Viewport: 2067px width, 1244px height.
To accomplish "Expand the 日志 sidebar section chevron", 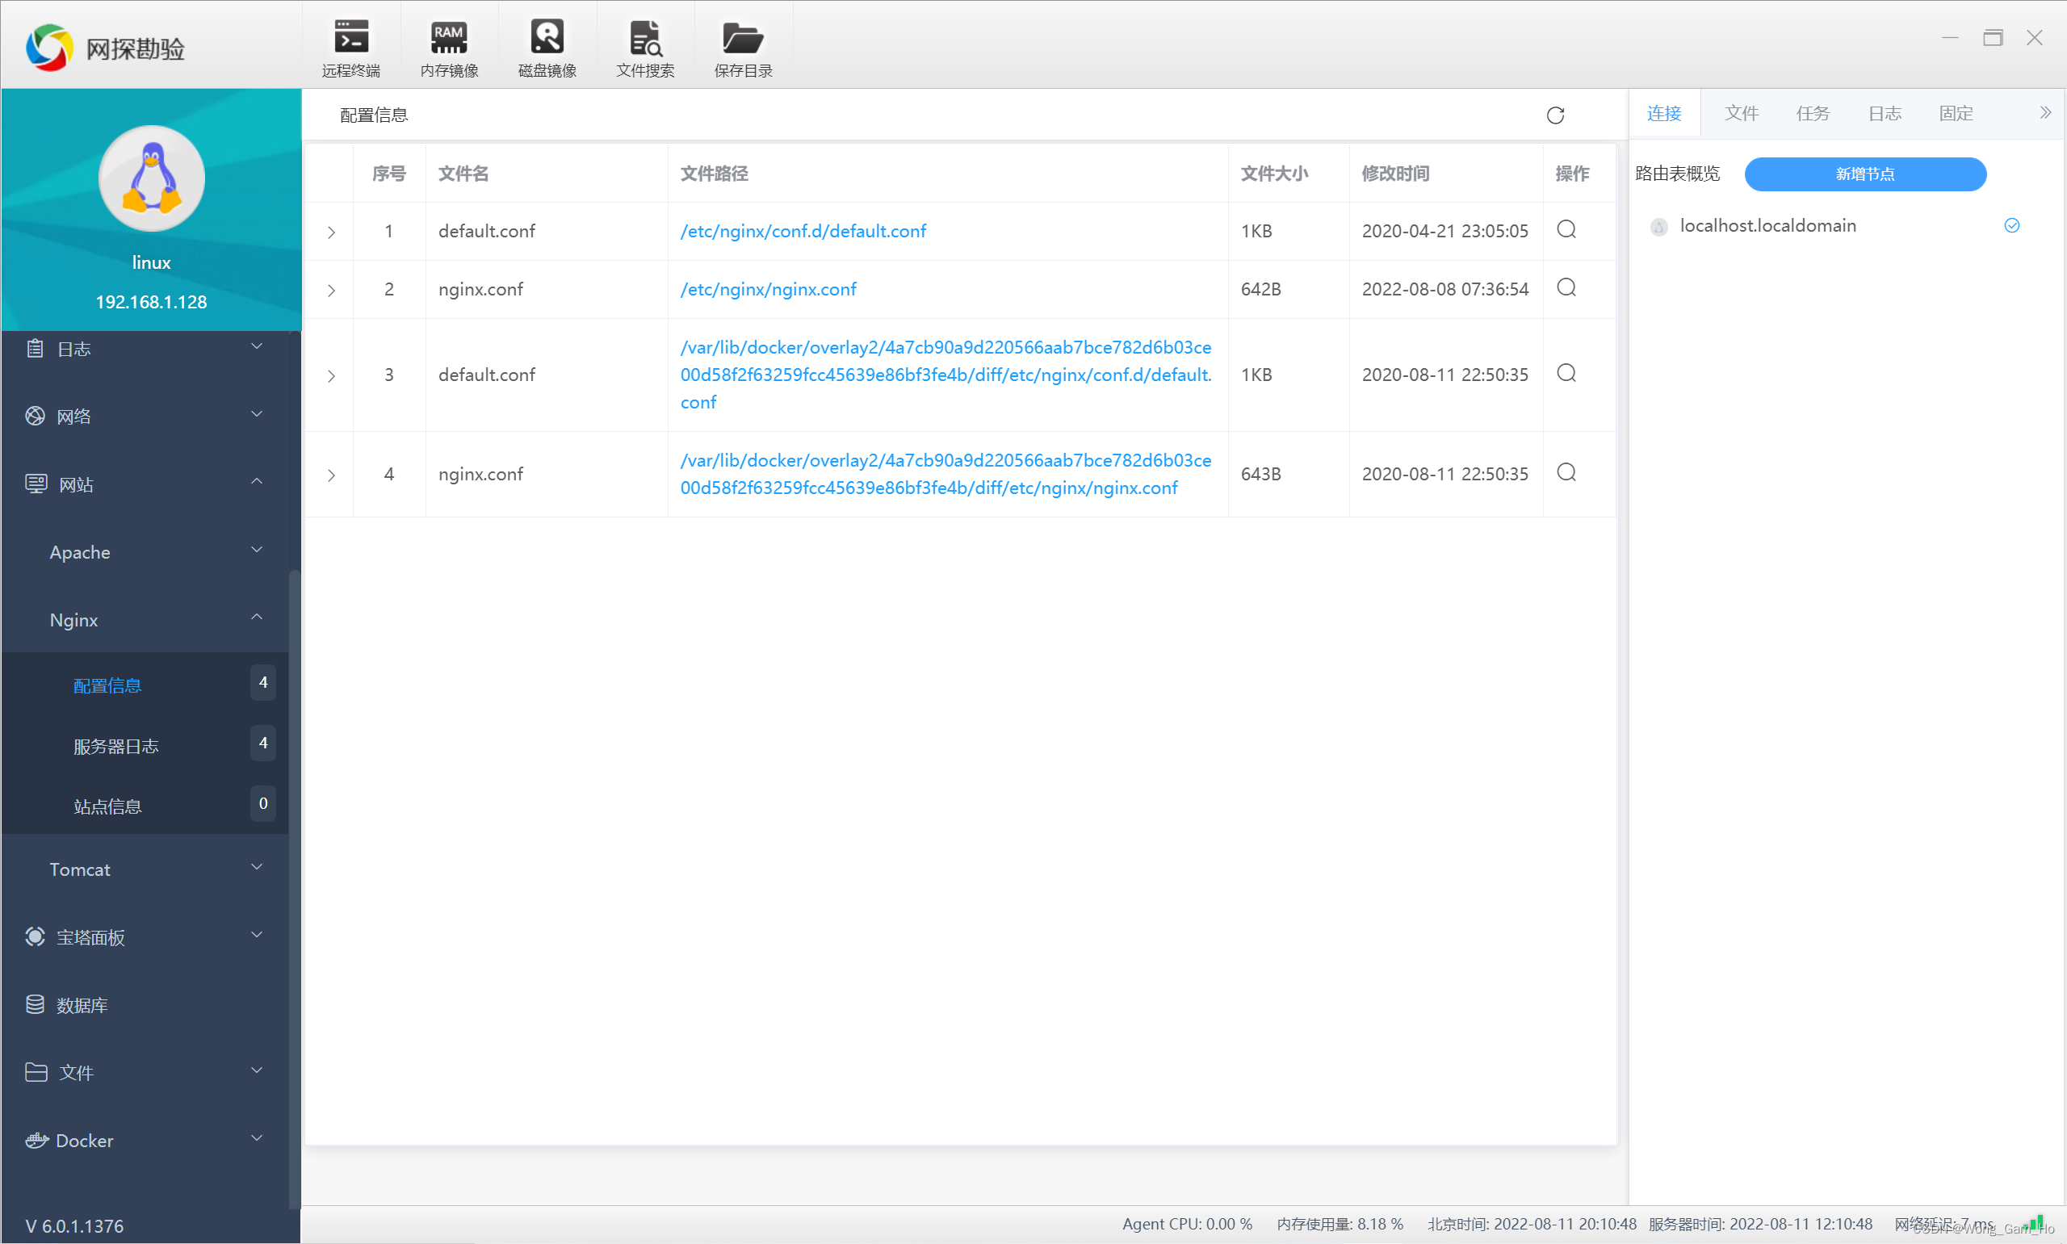I will pos(258,346).
